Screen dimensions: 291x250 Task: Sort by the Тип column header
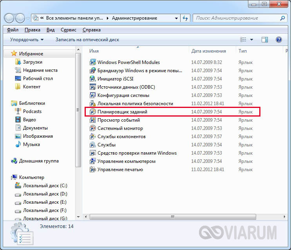click(242, 51)
